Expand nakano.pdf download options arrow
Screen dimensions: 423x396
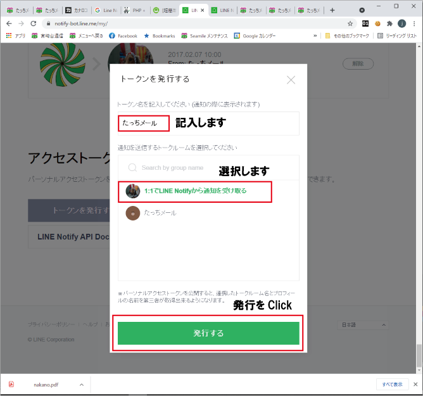tap(82, 385)
